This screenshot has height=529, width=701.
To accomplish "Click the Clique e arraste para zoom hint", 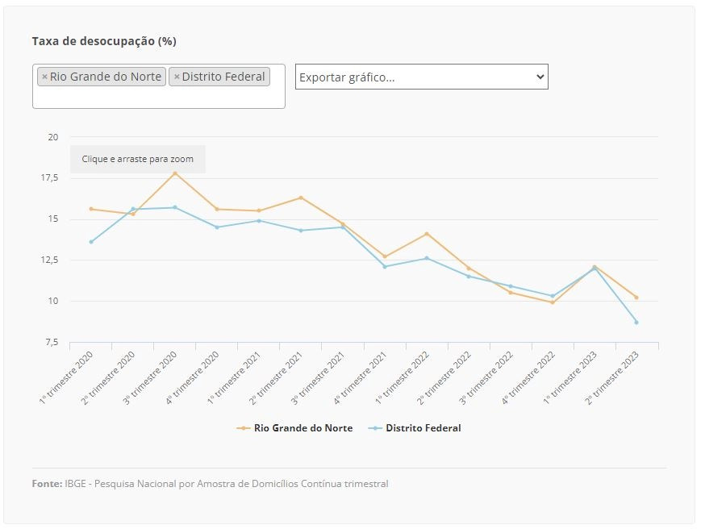I will 138,159.
